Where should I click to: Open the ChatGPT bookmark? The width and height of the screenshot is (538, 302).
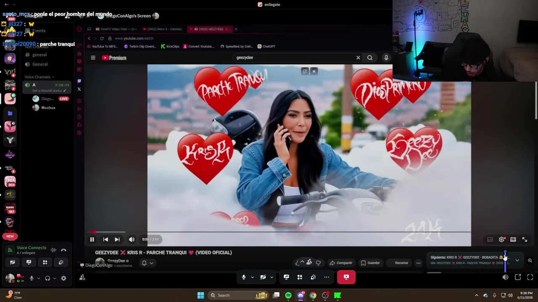pyautogui.click(x=266, y=47)
